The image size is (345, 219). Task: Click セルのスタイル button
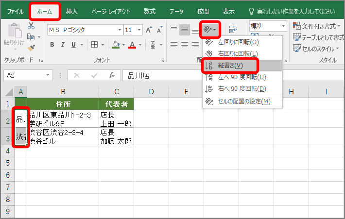(x=316, y=49)
